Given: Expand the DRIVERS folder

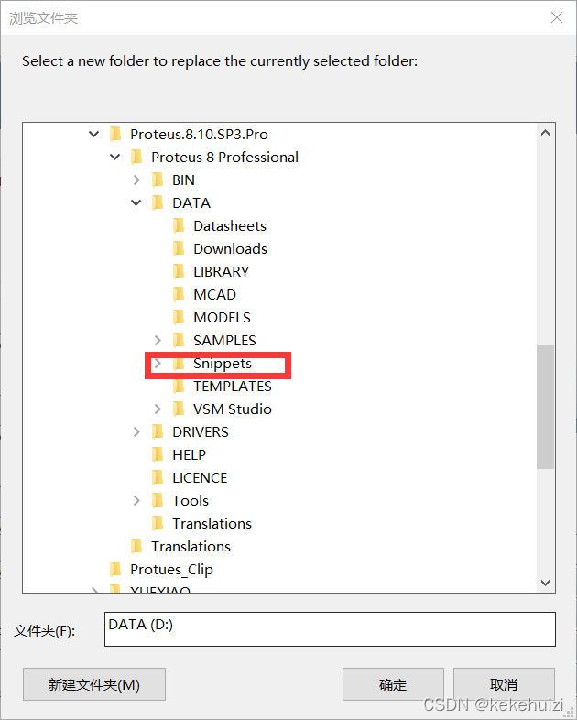Looking at the screenshot, I should click(x=136, y=431).
